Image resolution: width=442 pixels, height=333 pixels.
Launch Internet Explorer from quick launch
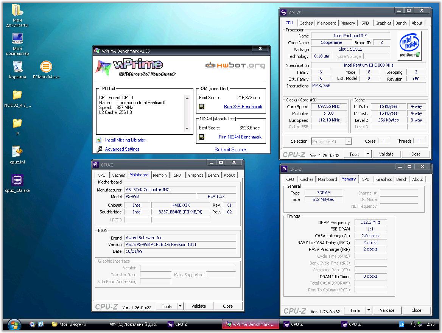click(41, 324)
